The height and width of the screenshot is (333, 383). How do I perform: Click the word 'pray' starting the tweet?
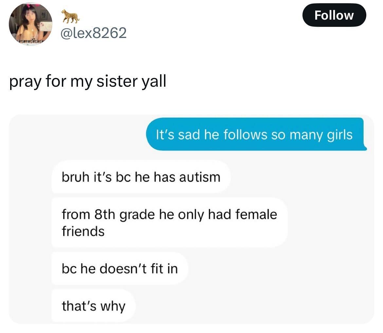(x=26, y=82)
